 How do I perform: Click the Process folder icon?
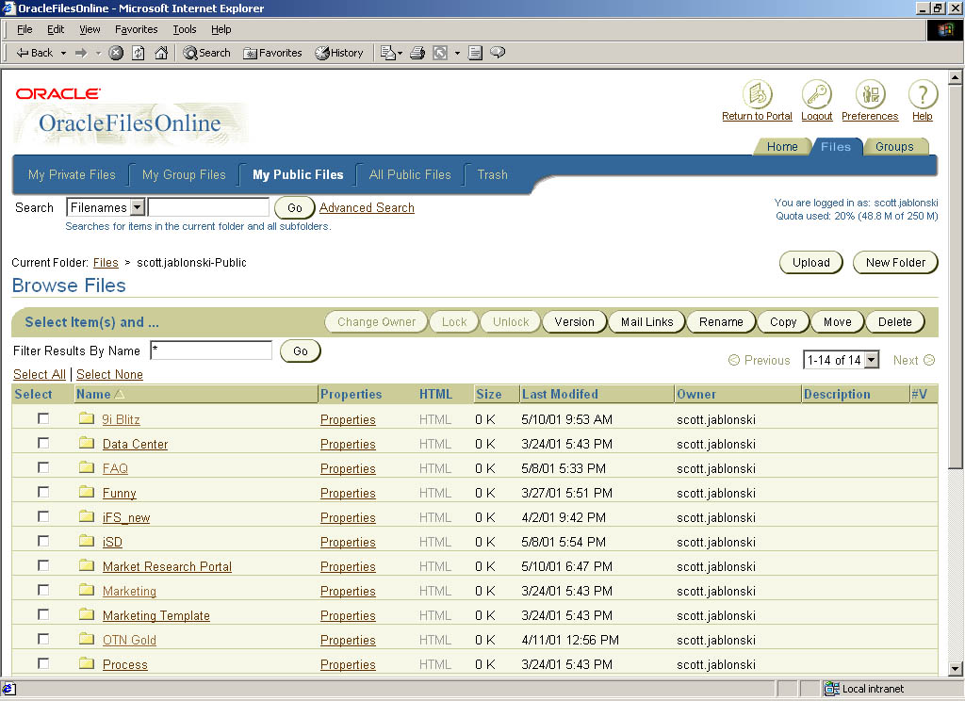tap(87, 664)
